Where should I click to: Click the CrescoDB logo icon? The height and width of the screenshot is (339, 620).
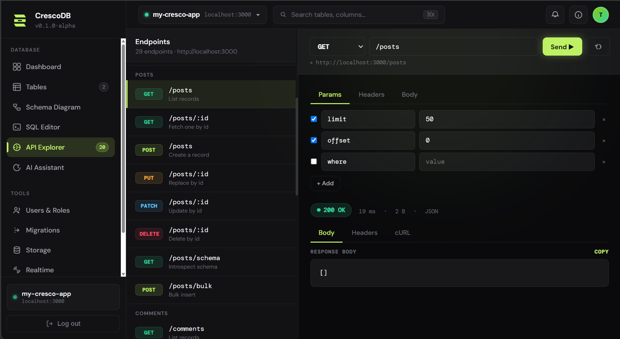tap(20, 20)
